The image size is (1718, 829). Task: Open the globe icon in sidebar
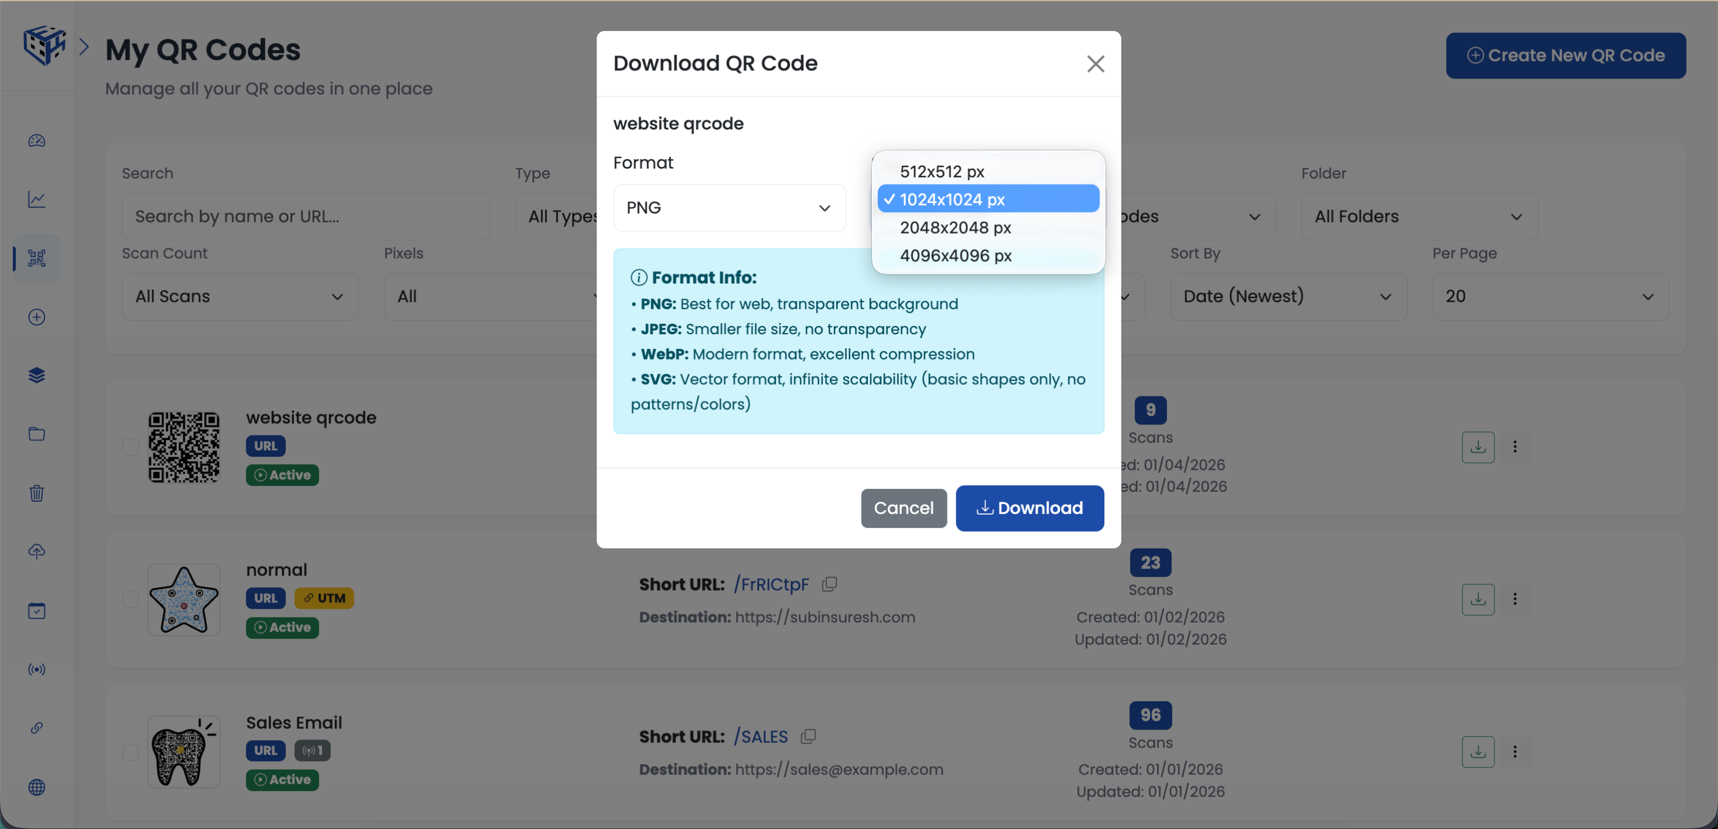point(36,787)
